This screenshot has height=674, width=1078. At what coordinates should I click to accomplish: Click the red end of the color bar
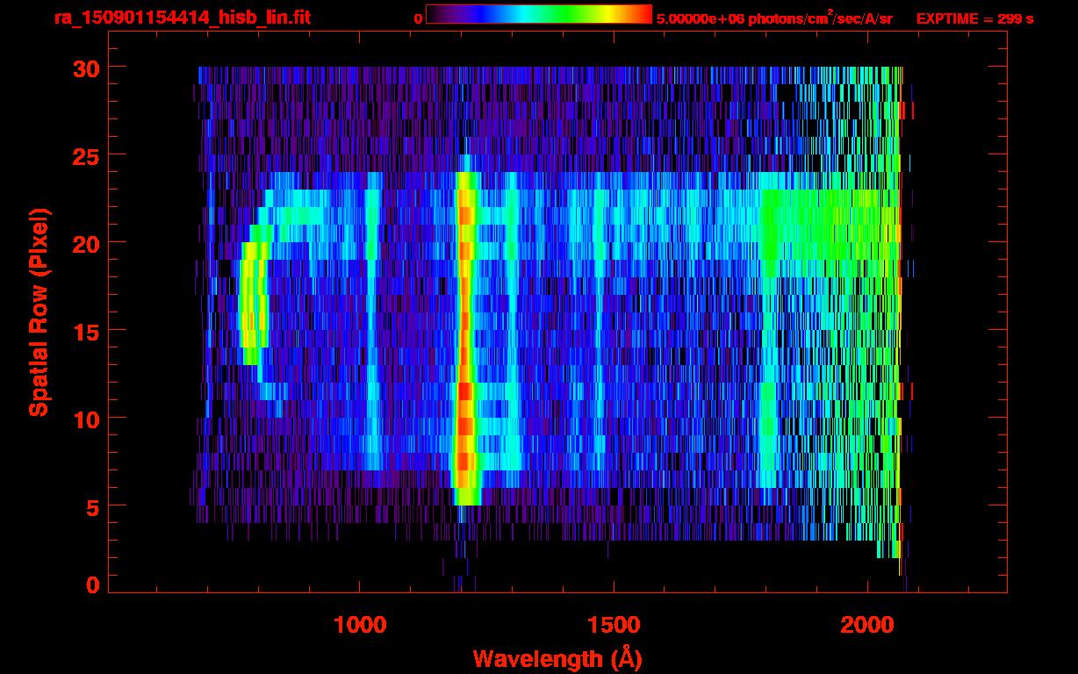pos(643,14)
